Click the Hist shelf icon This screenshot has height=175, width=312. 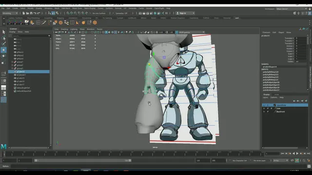pos(26,23)
